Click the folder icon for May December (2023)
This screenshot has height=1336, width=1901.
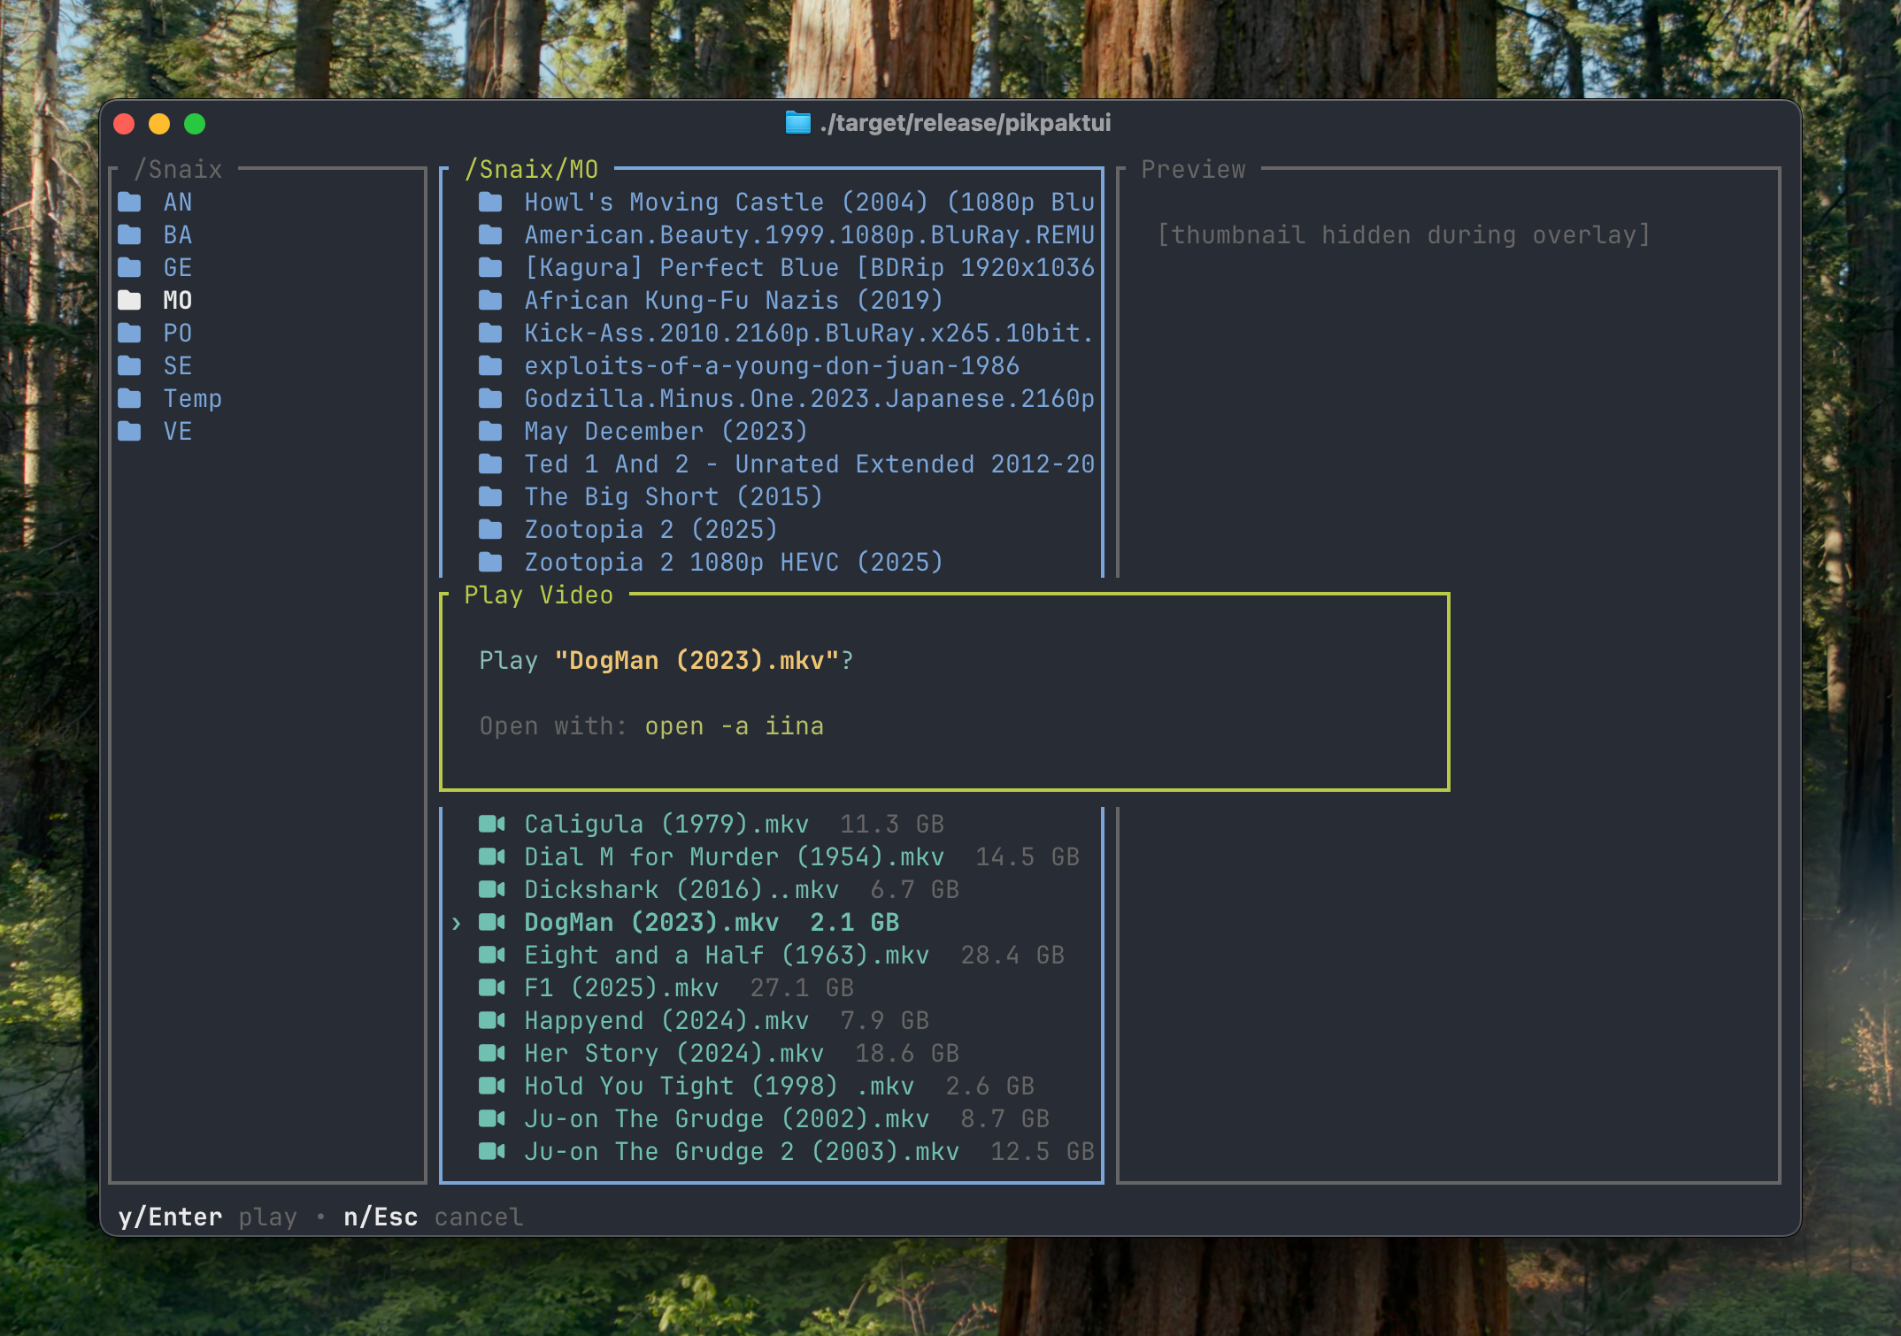490,432
